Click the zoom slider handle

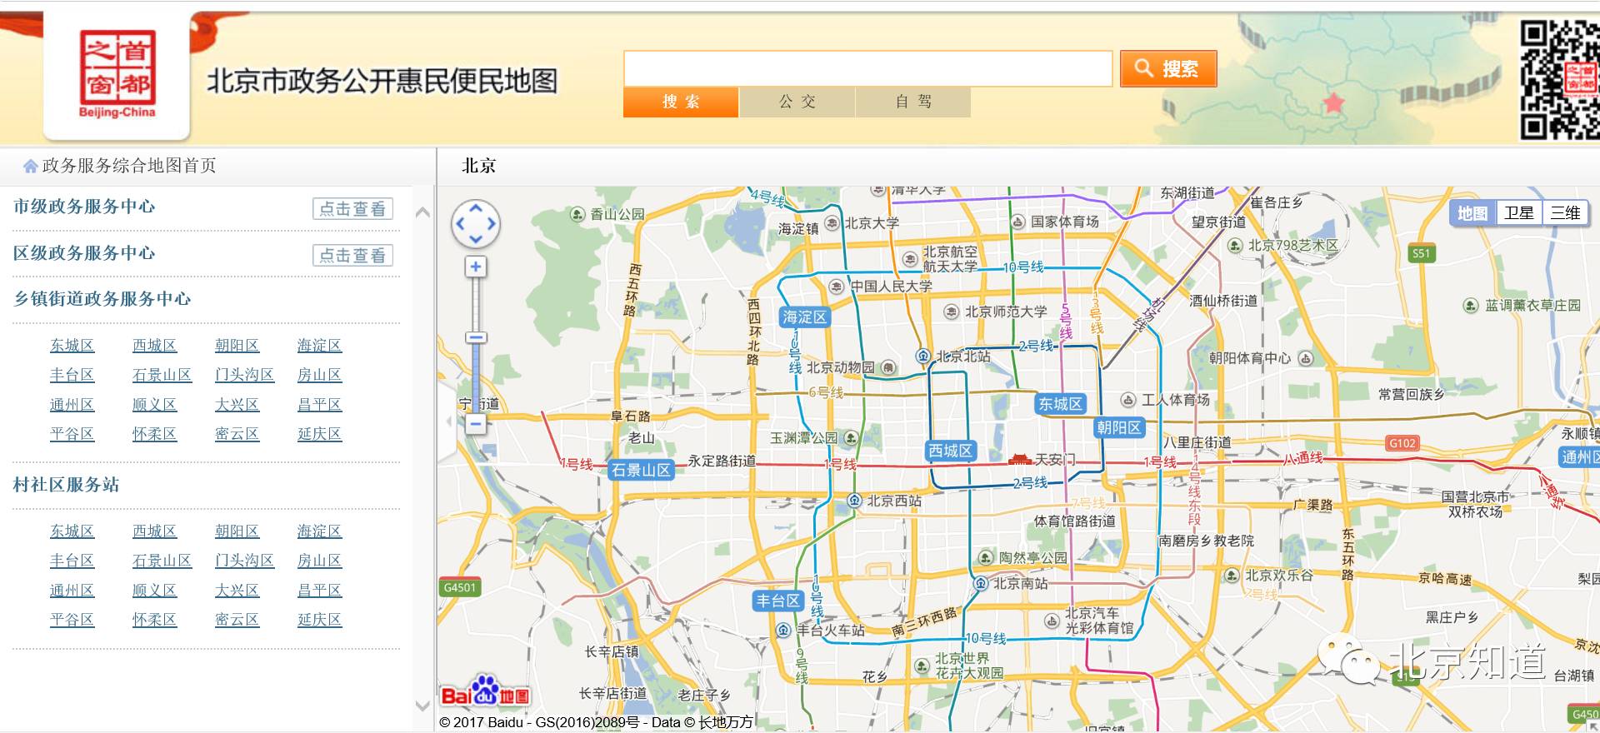click(x=476, y=337)
